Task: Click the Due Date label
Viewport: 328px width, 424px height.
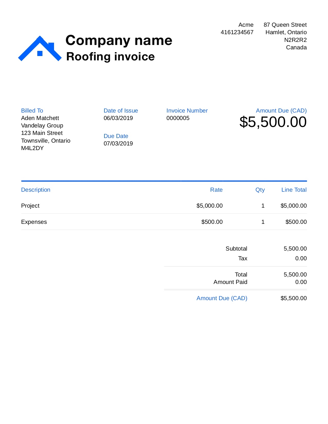Action: [x=116, y=136]
